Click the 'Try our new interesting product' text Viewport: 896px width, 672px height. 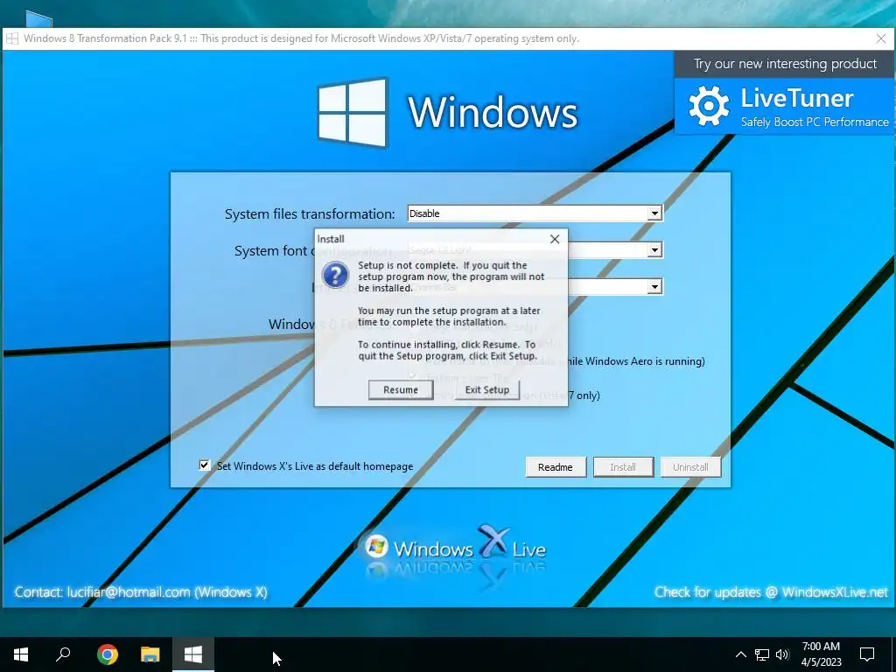785,63
